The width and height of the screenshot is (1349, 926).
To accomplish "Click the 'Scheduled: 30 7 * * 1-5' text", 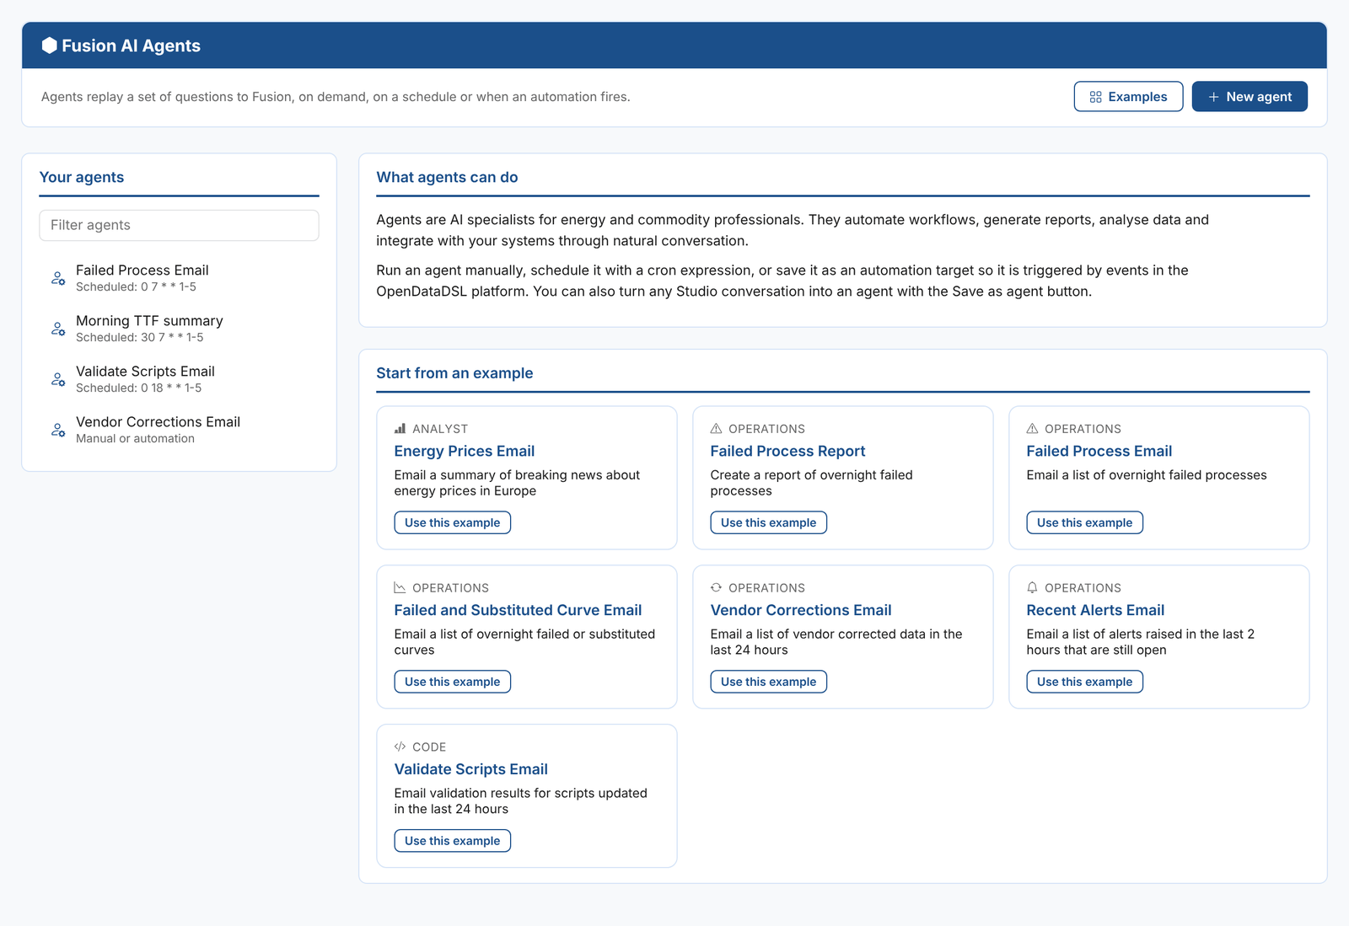I will [x=139, y=337].
